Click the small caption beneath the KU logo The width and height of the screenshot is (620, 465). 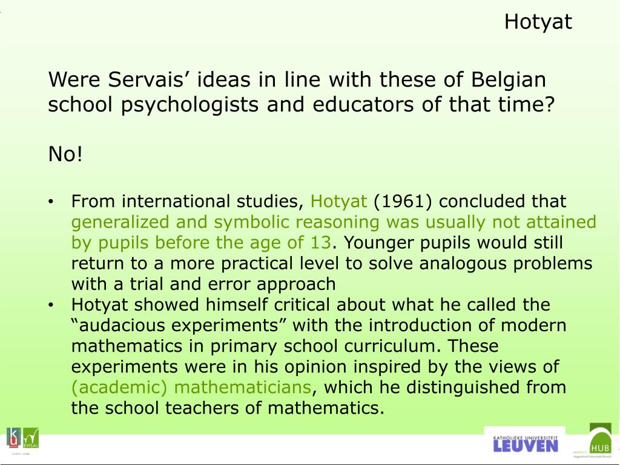coord(22,453)
